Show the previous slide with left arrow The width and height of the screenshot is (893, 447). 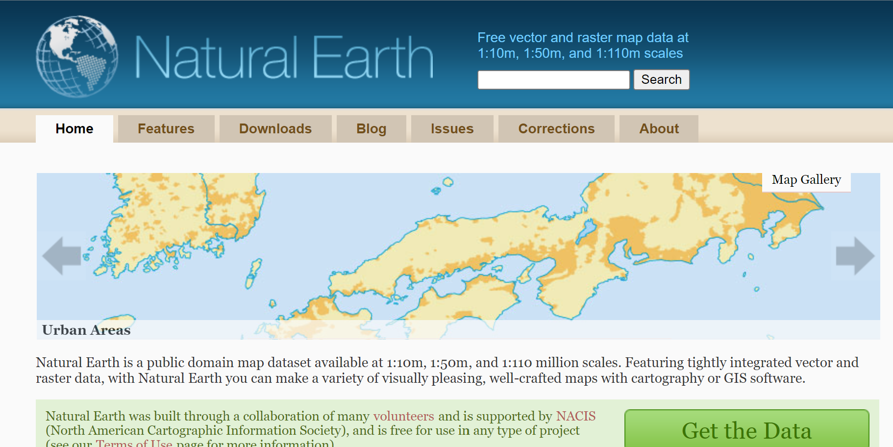tap(61, 255)
